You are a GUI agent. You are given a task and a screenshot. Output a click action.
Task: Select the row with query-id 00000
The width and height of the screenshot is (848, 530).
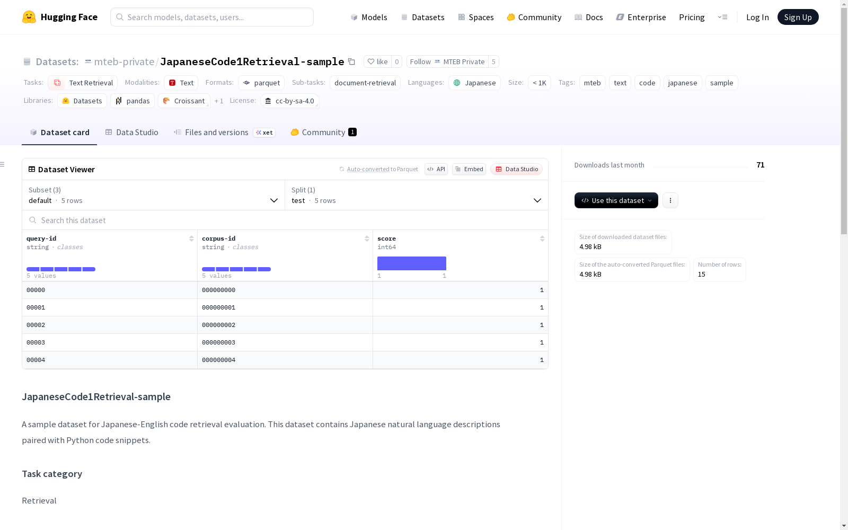285,290
